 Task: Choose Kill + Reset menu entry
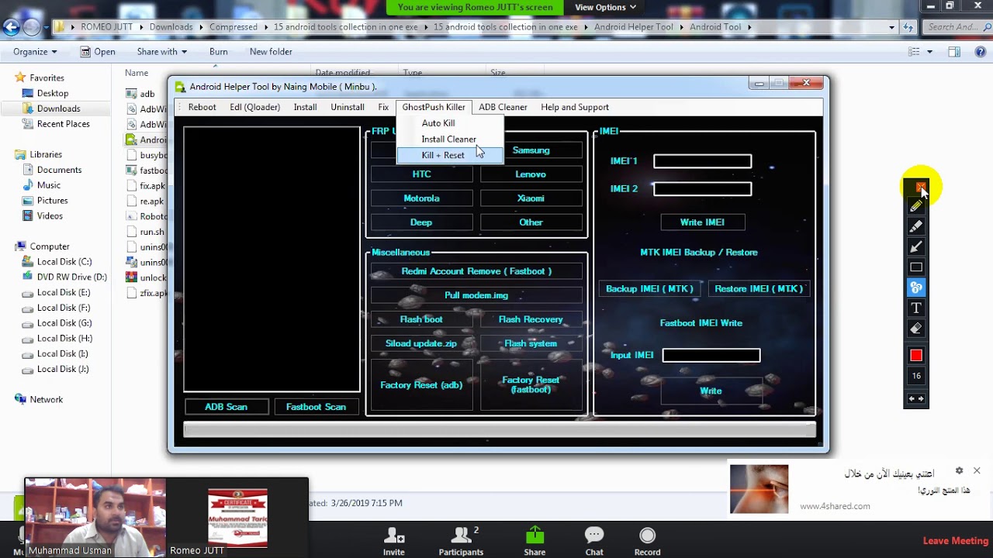[x=450, y=155]
